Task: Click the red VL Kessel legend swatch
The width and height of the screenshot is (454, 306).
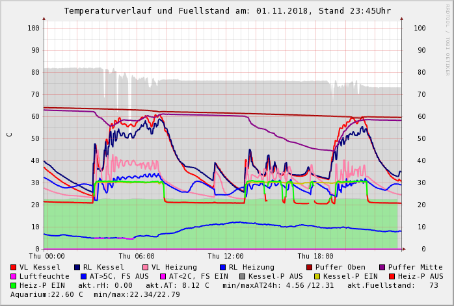Action: 14,267
